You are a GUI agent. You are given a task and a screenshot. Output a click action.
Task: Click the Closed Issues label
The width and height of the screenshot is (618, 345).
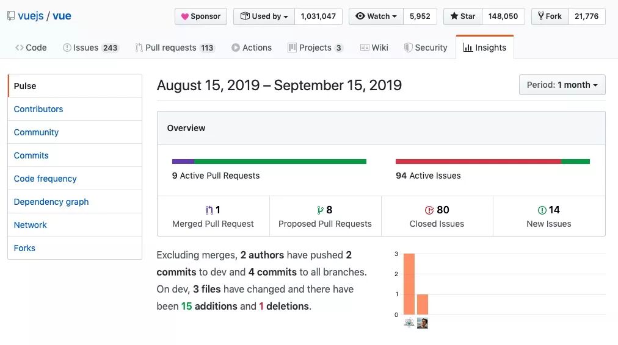coord(437,224)
